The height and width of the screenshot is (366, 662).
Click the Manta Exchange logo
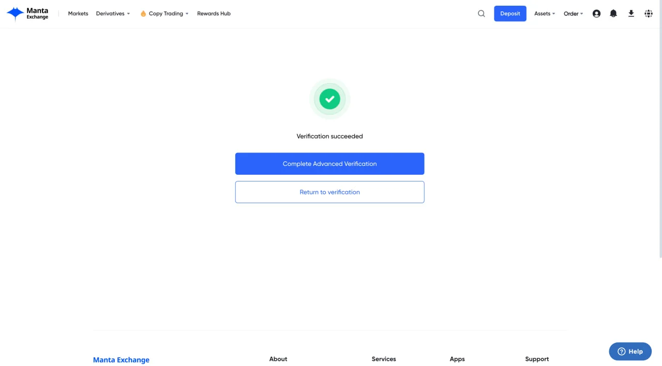(27, 13)
